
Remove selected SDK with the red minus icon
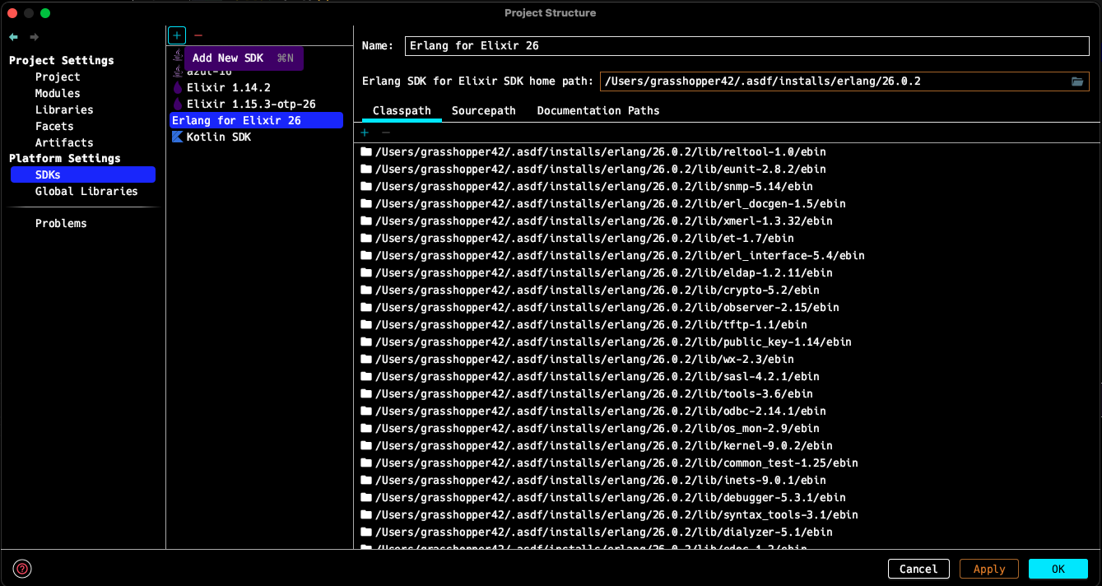[x=198, y=35]
